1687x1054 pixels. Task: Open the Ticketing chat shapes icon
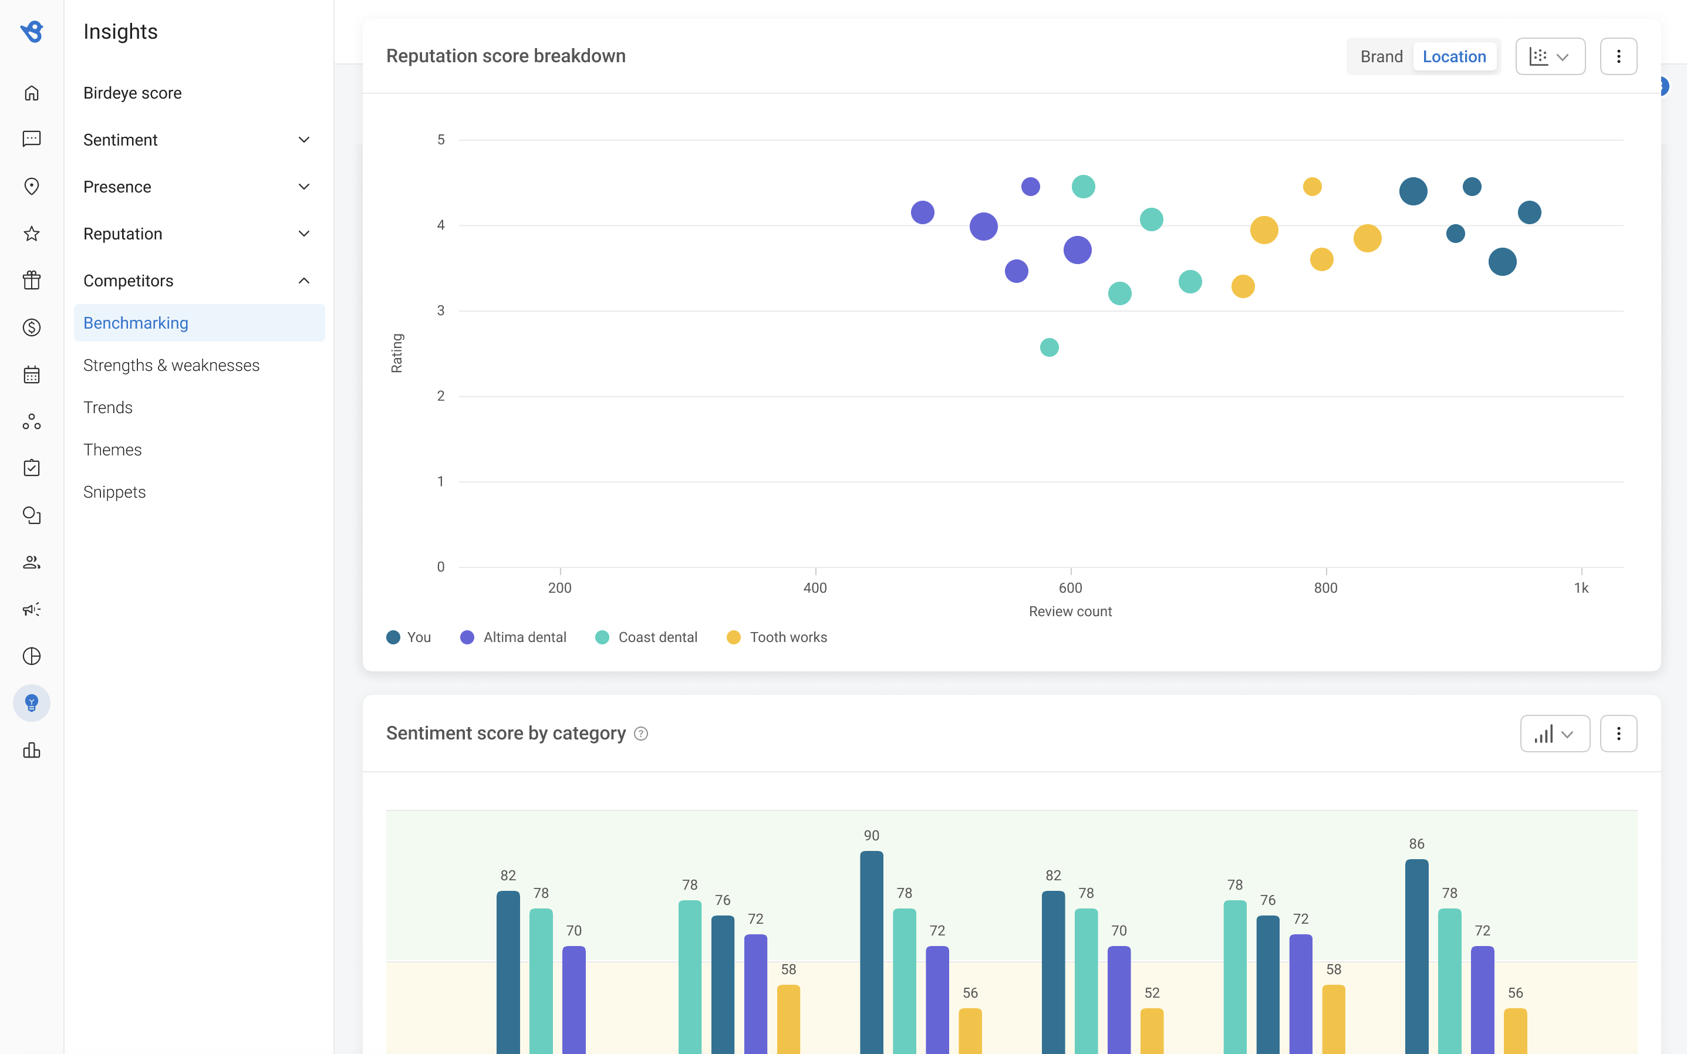point(31,515)
